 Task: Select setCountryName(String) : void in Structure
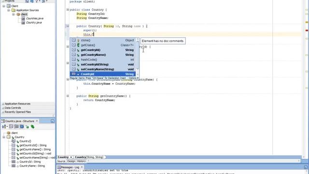tap(37, 158)
